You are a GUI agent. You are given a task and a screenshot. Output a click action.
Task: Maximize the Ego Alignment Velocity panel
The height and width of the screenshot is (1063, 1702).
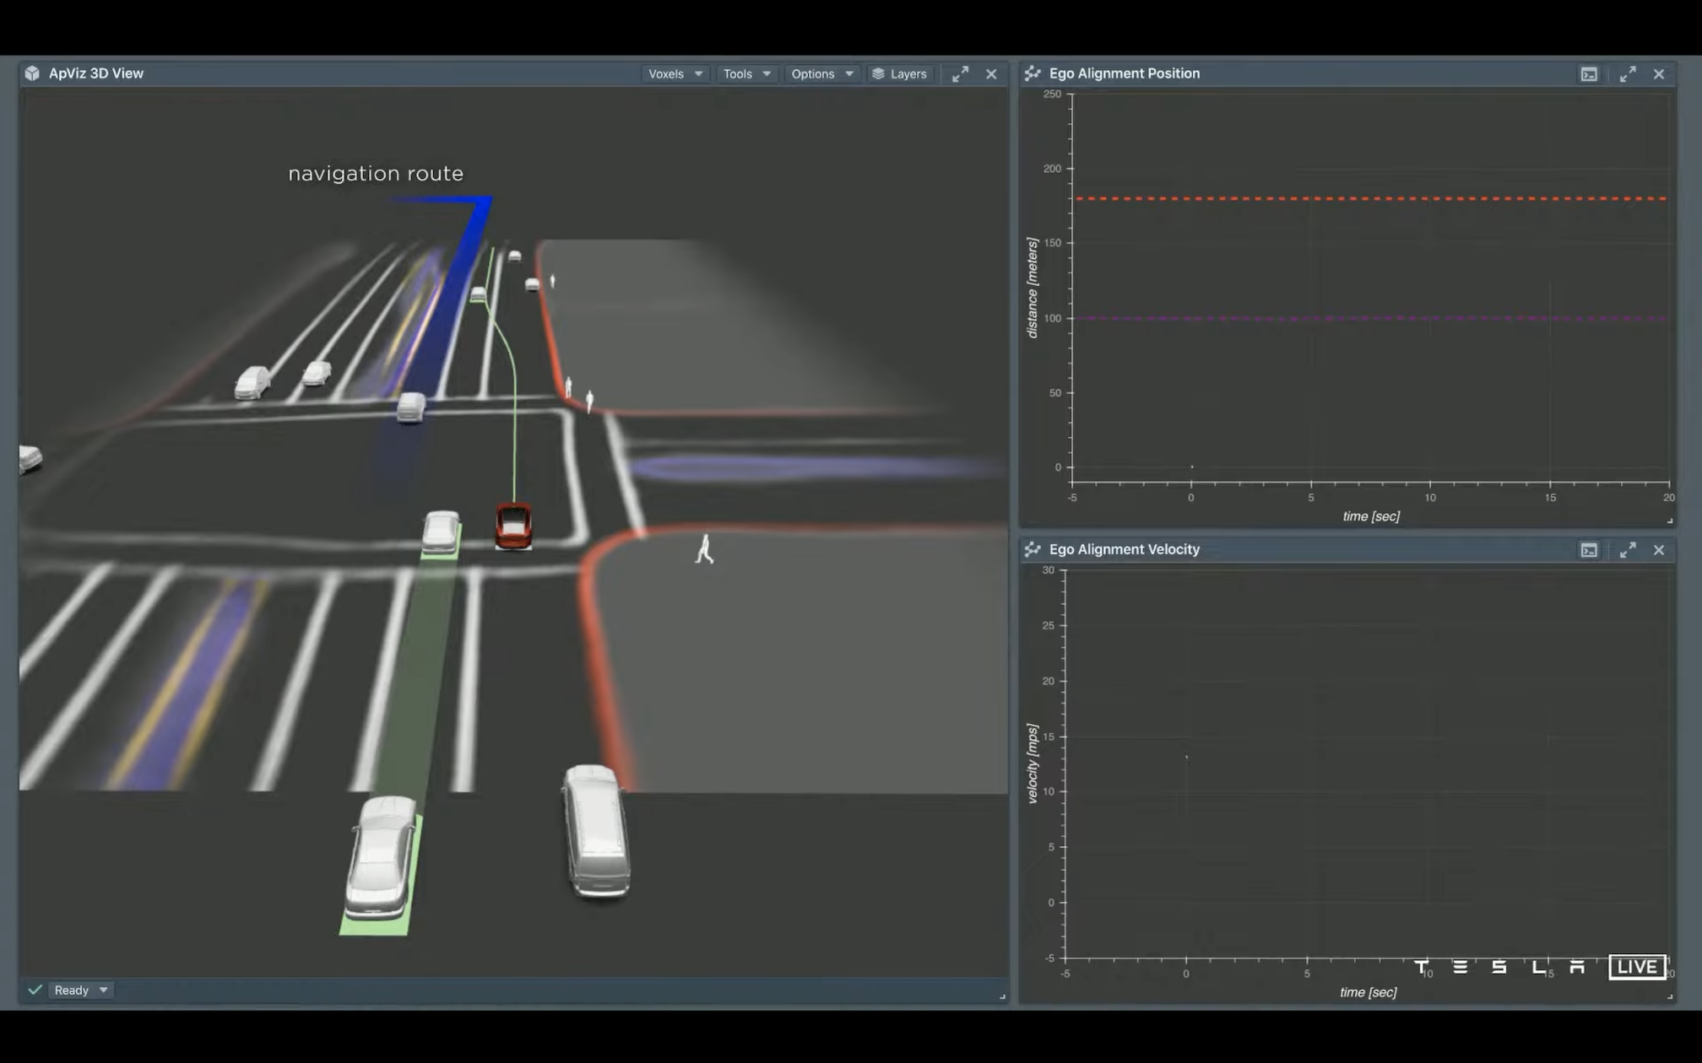coord(1628,550)
